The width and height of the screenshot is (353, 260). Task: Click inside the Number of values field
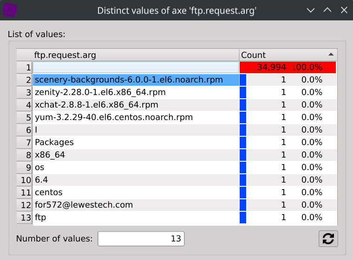141,239
